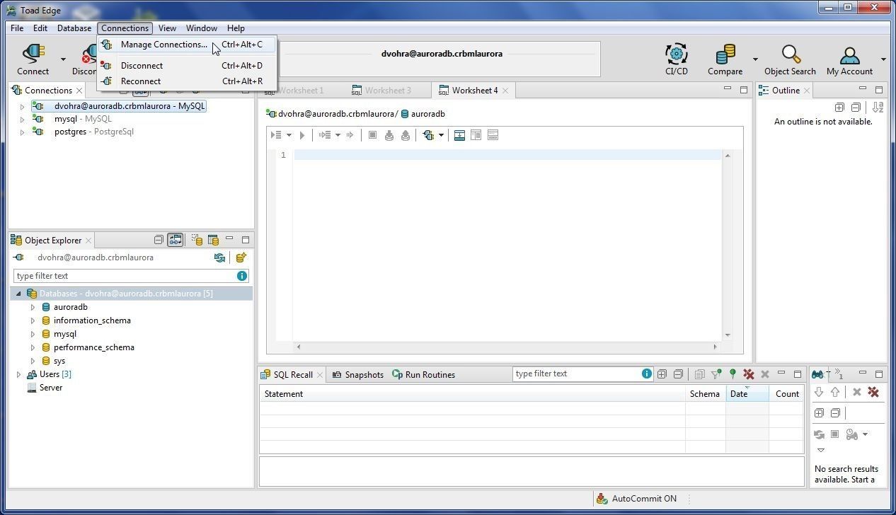
Task: Choose Reconnect from Connections menu
Action: [187, 81]
